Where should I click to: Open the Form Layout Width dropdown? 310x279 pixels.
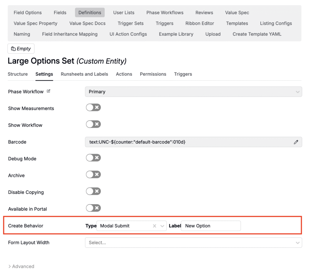[193, 243]
